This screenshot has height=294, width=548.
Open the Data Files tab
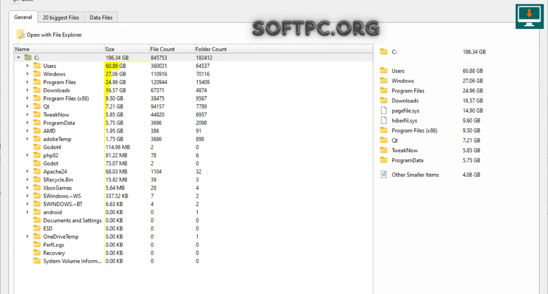point(101,17)
